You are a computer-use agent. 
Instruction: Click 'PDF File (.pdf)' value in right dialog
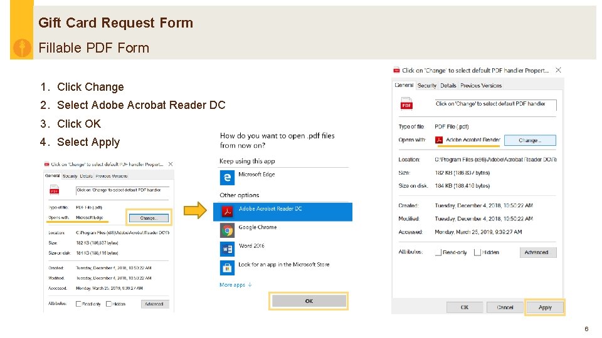[x=451, y=127]
